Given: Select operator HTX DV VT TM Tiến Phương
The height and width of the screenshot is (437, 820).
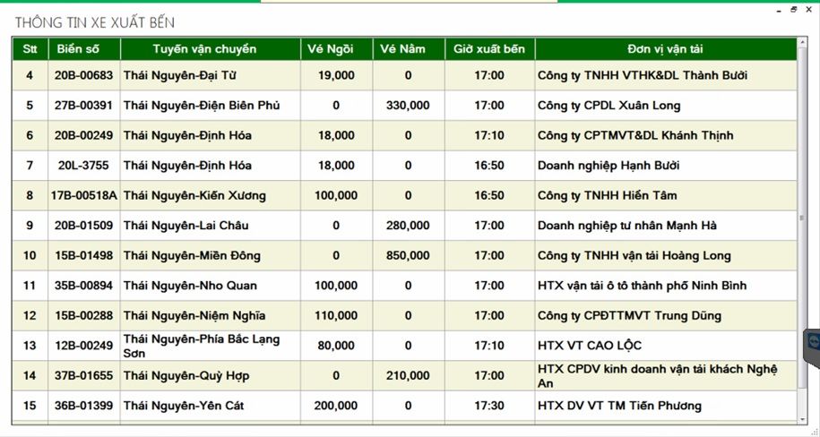Looking at the screenshot, I should (x=666, y=406).
